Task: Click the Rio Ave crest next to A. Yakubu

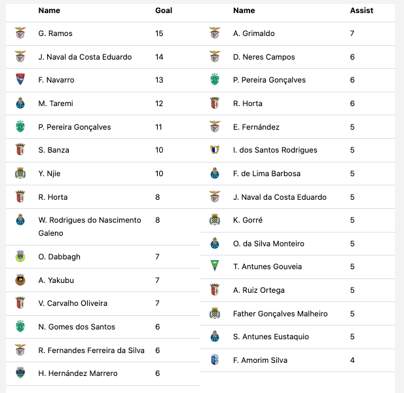Action: [20, 280]
